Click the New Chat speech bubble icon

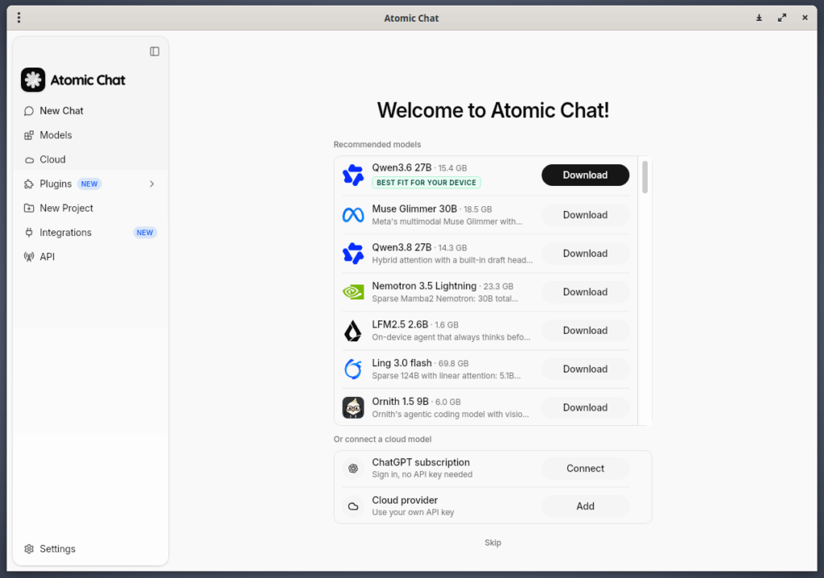[x=29, y=111]
